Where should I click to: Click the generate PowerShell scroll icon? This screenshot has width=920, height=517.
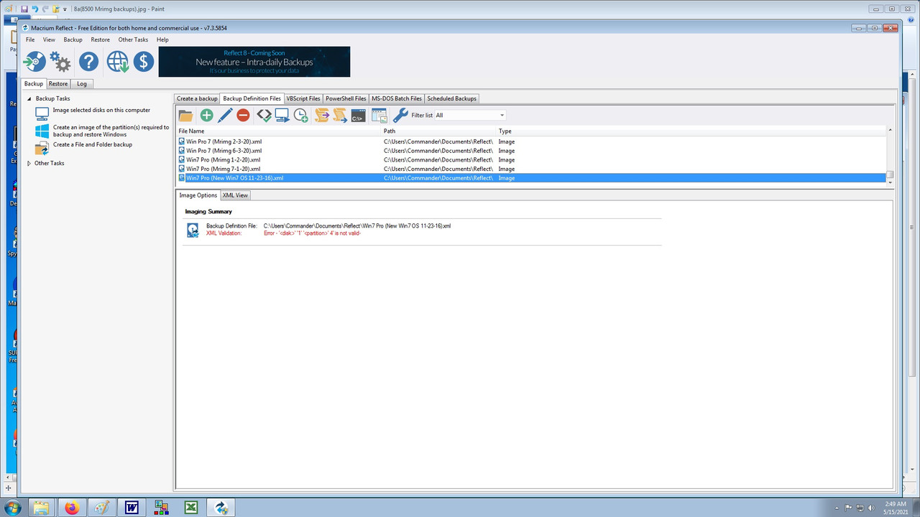[x=340, y=115]
